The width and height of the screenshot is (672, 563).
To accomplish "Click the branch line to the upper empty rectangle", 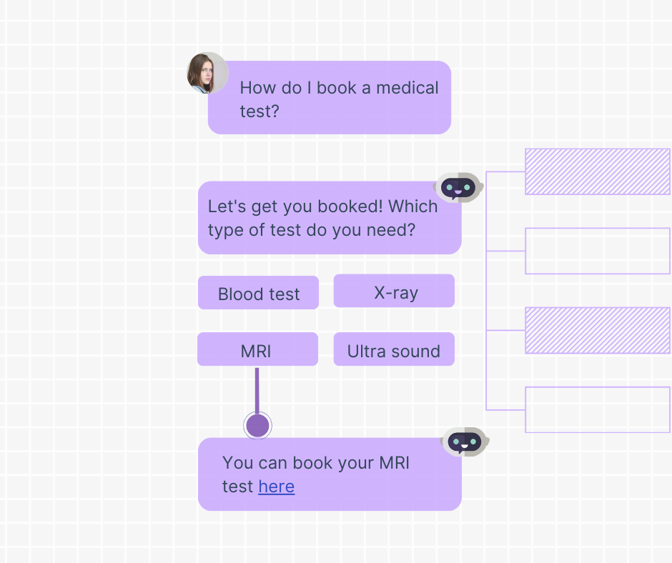I will [506, 251].
